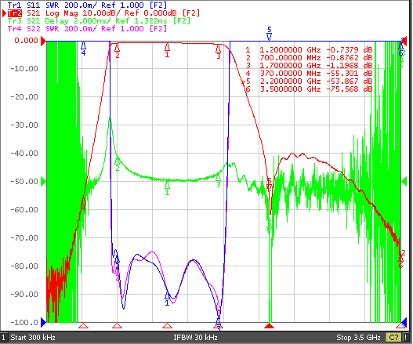Click the red reference level triangle at 0.000
413x344 pixels.
43,41
